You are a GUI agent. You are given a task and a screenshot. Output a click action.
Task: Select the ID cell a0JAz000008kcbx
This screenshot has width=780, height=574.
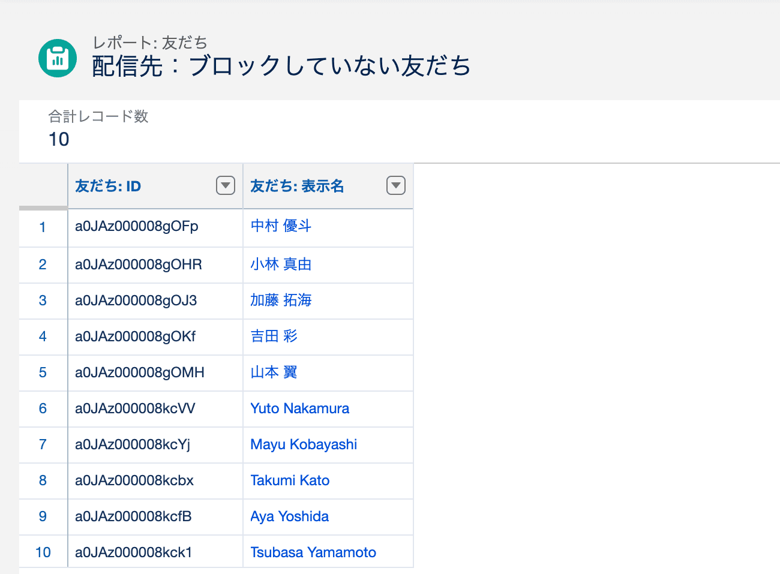[155, 481]
